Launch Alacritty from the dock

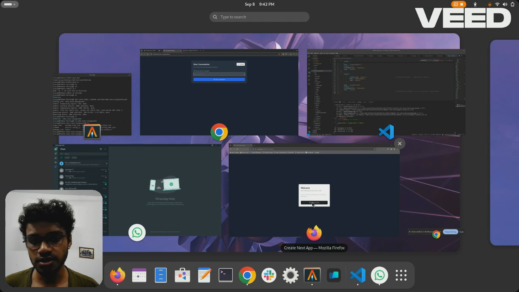312,275
